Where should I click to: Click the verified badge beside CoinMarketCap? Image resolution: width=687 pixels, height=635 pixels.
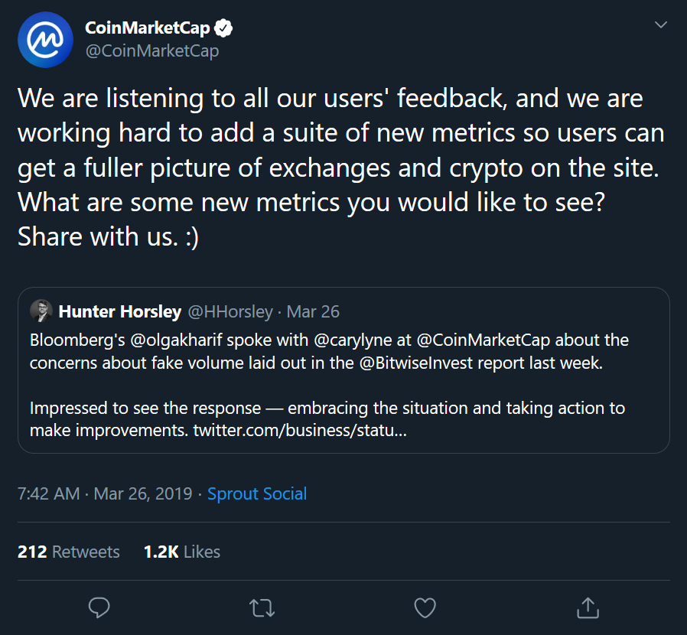223,29
